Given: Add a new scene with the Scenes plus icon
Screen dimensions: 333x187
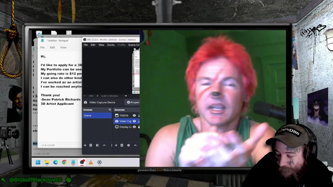Looking at the screenshot, I should point(85,145).
